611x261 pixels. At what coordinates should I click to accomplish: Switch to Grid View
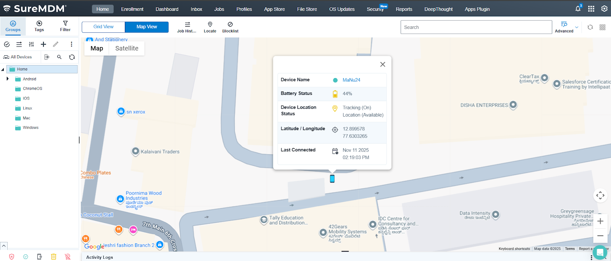click(x=103, y=27)
